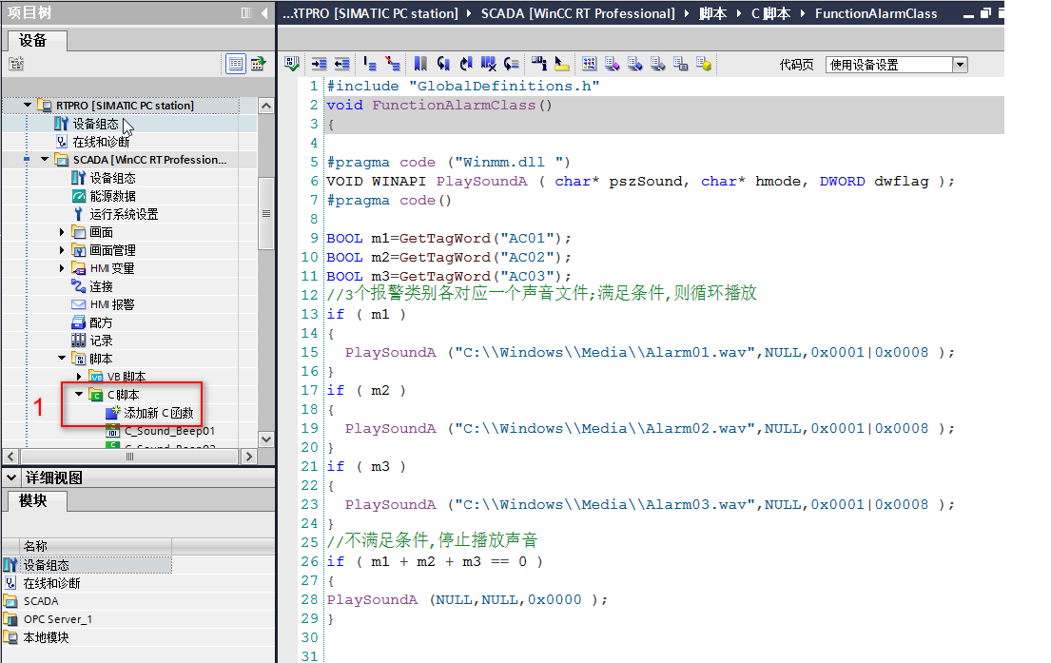Expand the HMI 变量 folder

pyautogui.click(x=62, y=268)
